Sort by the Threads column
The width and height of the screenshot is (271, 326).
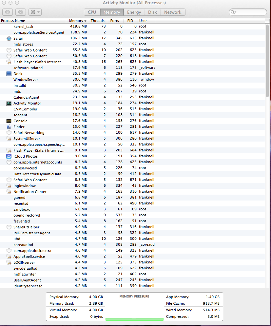[98, 21]
